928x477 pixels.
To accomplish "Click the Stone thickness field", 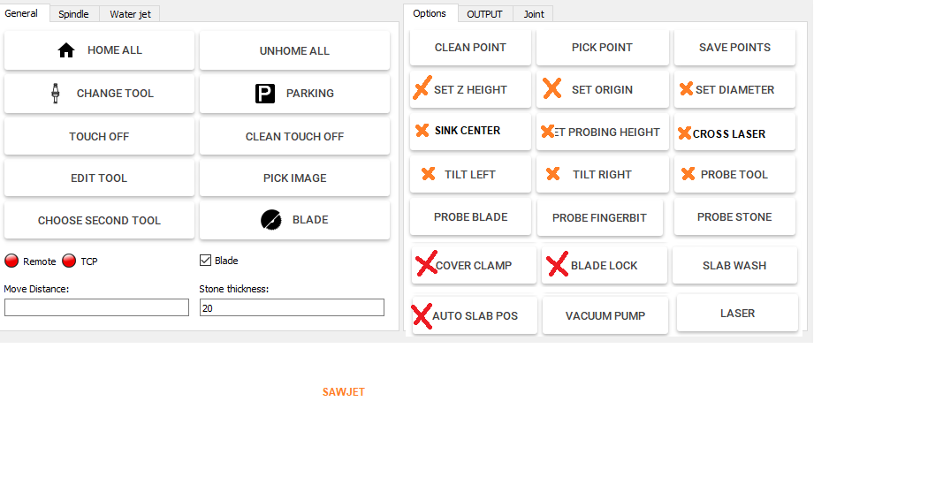I will [x=292, y=307].
